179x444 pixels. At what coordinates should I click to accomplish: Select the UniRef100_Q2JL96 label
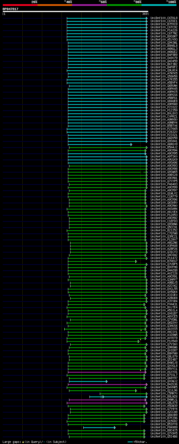[x=164, y=391]
